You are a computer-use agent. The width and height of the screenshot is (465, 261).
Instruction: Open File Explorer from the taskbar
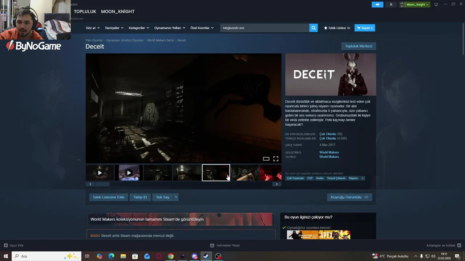pos(123,256)
